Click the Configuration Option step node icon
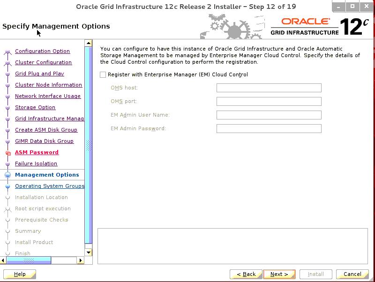Image resolution: width=375 pixels, height=282 pixels. click(7, 52)
